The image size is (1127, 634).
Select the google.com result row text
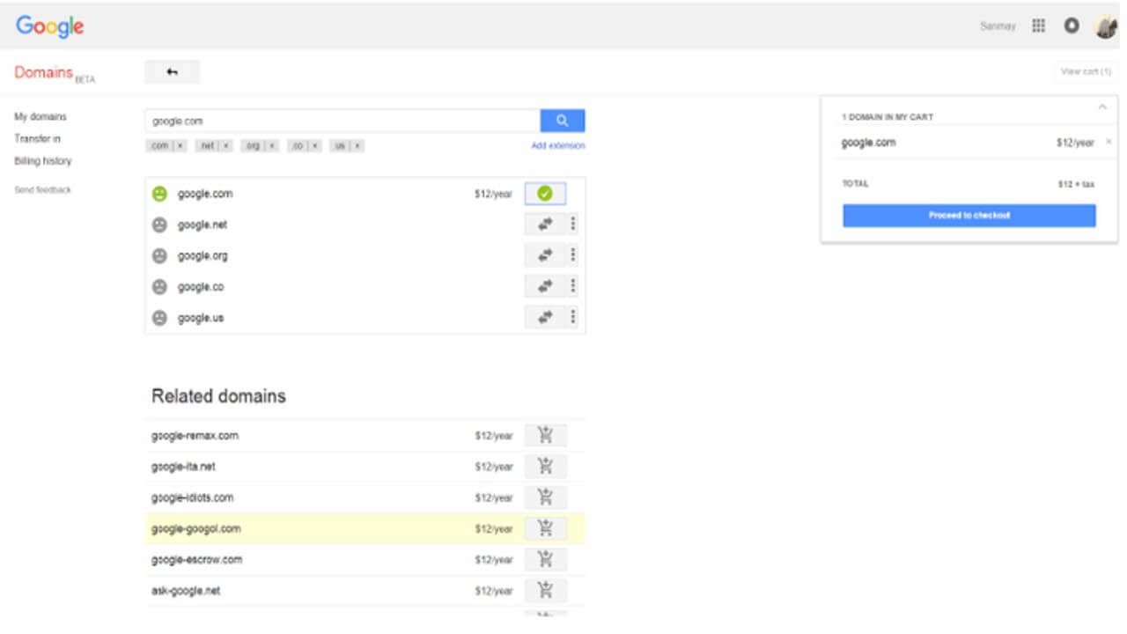tap(205, 194)
